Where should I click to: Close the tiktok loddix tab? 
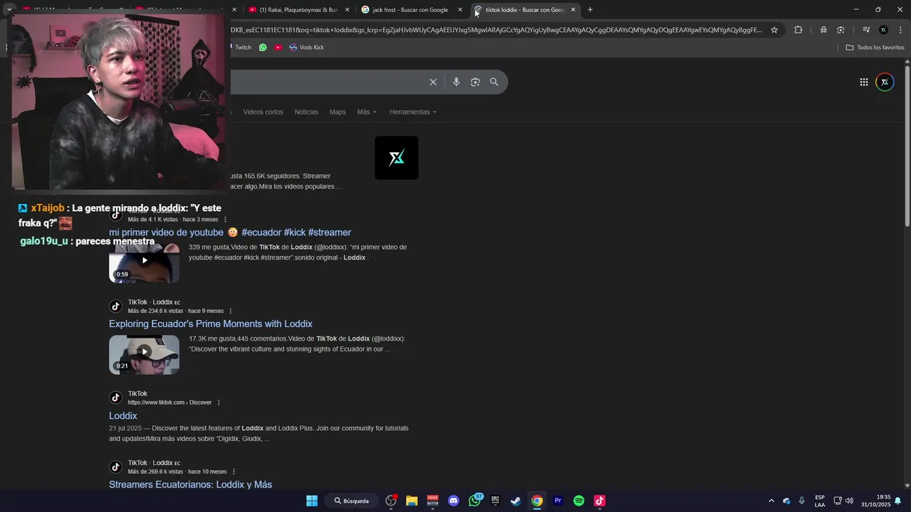pyautogui.click(x=573, y=10)
